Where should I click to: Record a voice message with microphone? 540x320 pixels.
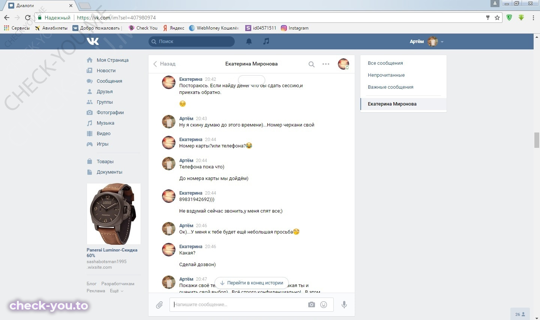(x=344, y=305)
